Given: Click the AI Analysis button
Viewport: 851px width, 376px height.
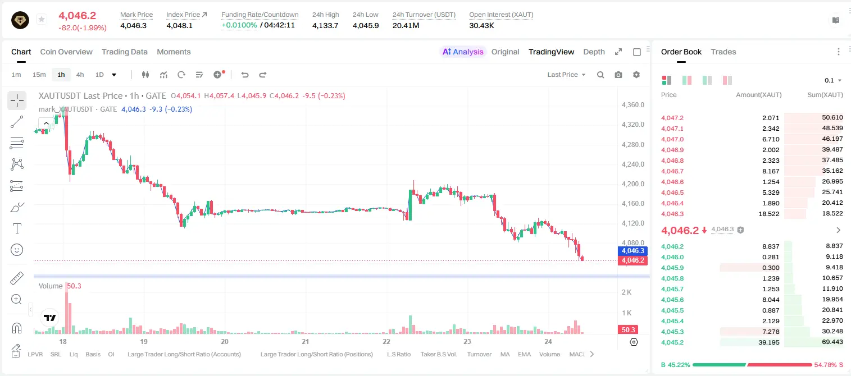Looking at the screenshot, I should 463,52.
